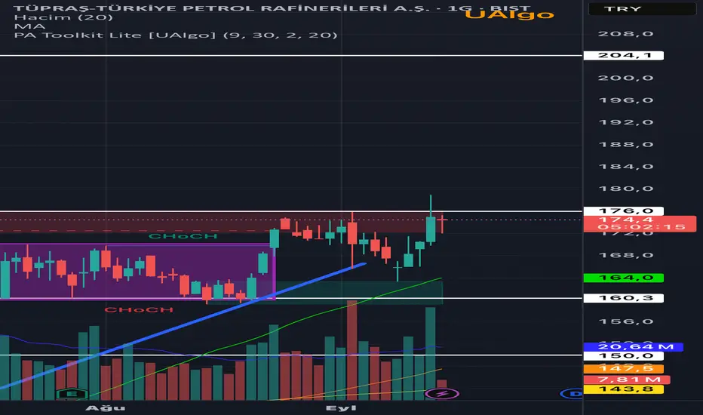Click the red CHoCH label
The image size is (703, 415).
click(139, 309)
